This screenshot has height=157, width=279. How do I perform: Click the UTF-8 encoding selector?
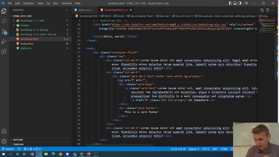(205, 149)
